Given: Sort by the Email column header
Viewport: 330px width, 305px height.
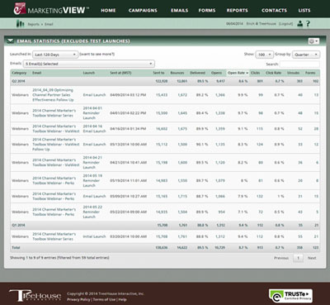Looking at the screenshot, I should (37, 73).
